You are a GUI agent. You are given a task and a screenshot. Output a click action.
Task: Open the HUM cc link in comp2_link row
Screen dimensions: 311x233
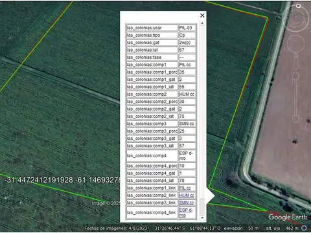coord(187,195)
